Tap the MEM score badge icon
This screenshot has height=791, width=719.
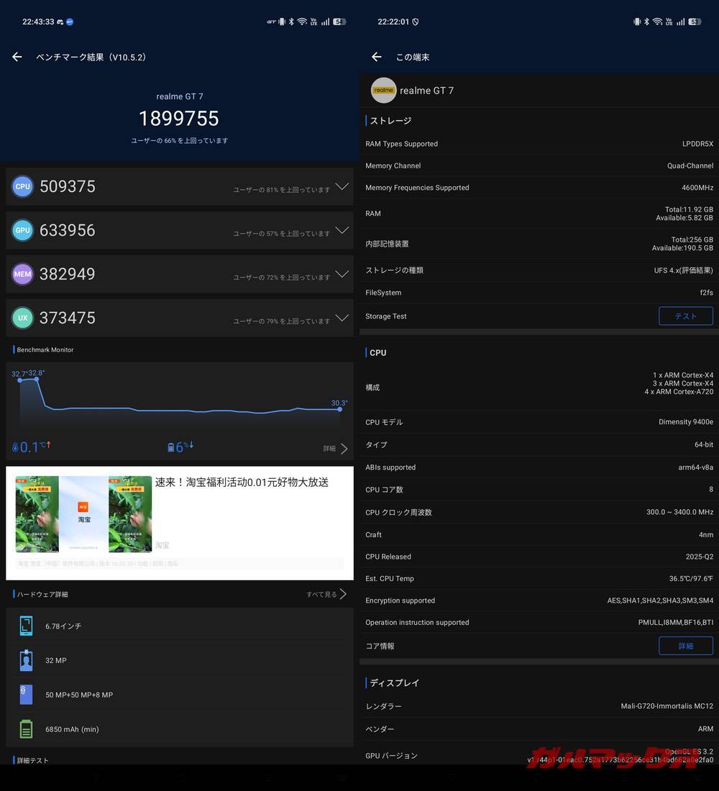(22, 274)
